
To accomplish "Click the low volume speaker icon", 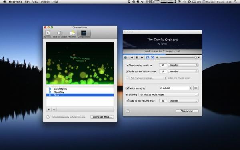I will pyautogui.click(x=157, y=58).
